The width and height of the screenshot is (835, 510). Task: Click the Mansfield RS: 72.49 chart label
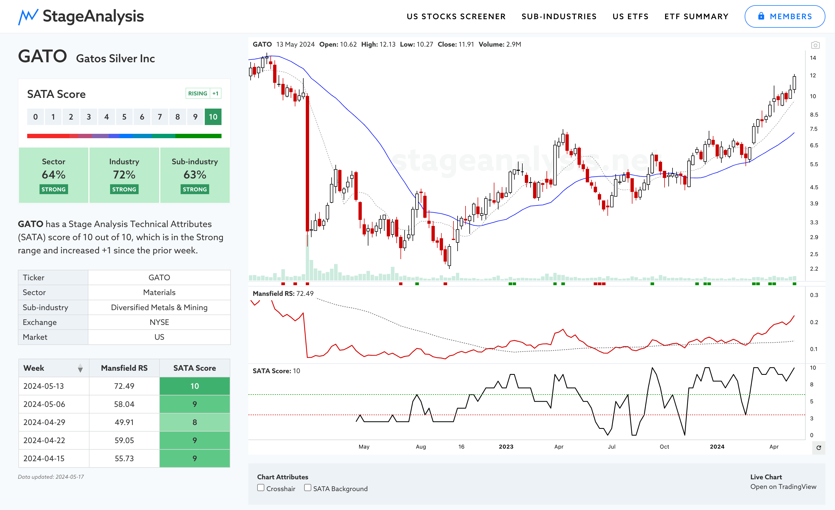point(283,293)
